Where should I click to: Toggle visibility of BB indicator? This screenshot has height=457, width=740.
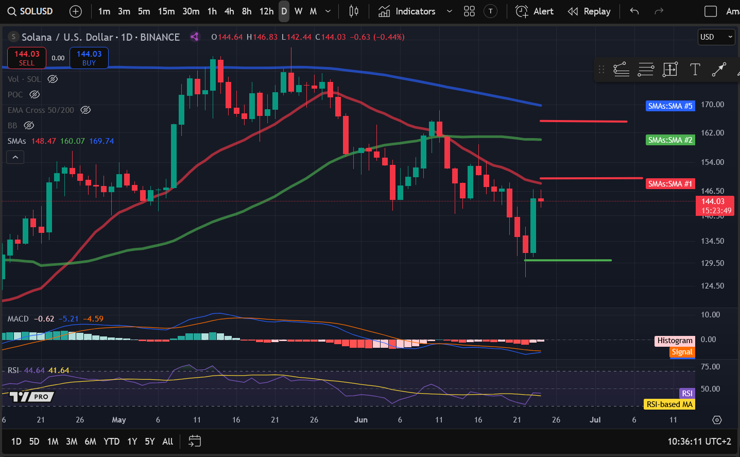point(29,125)
